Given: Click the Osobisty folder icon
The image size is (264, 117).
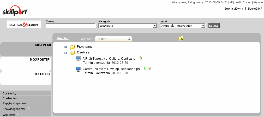Looking at the screenshot, I should coord(73,53).
